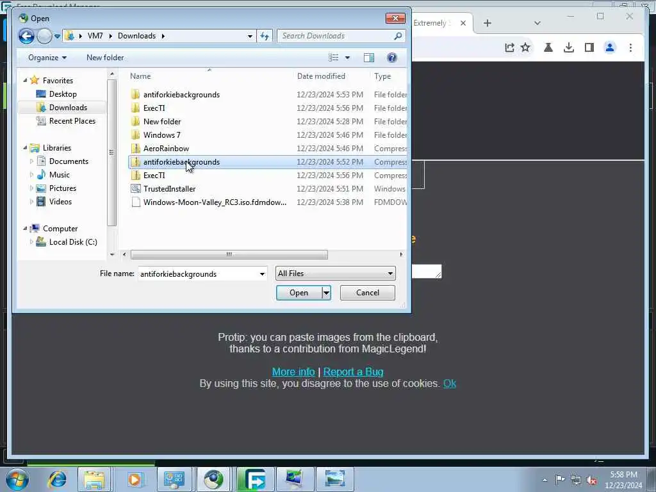Viewport: 656px width, 492px height.
Task: Expand Local Disk (C:)
Action: click(x=31, y=242)
